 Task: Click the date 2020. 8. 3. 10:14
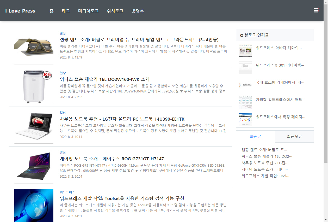[71, 137]
